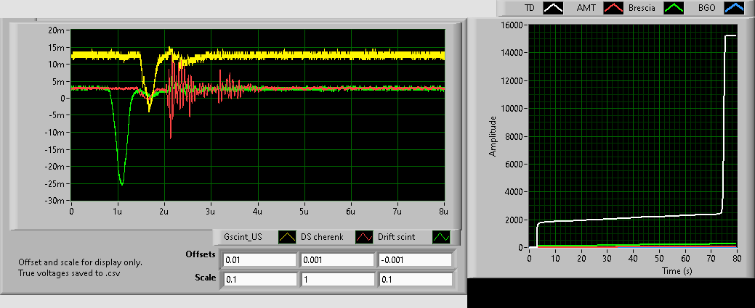755x308 pixels.
Task: Click the -30m minimum on waveform Y-axis
Action: (55, 201)
